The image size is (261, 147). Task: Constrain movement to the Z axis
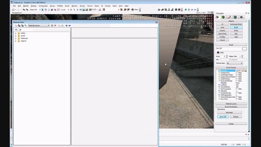[77, 10]
